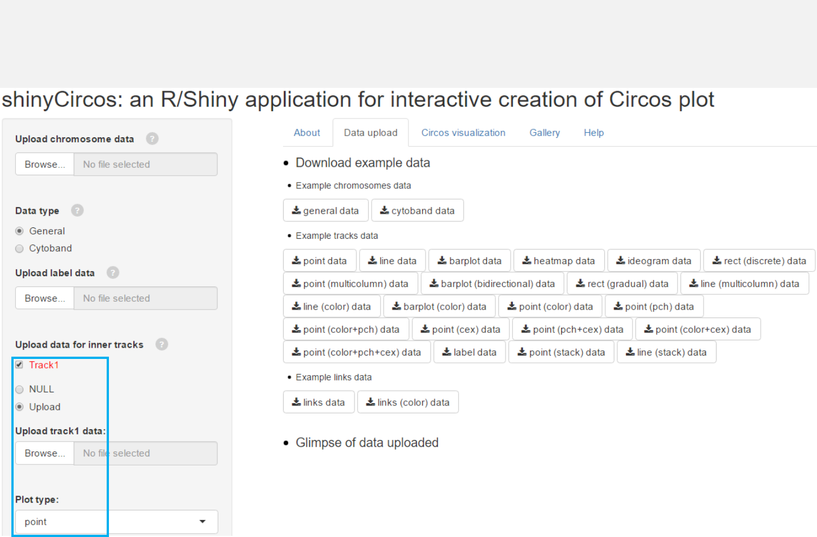Browse for track1 data file
Screen dimensions: 817x537
(45, 453)
